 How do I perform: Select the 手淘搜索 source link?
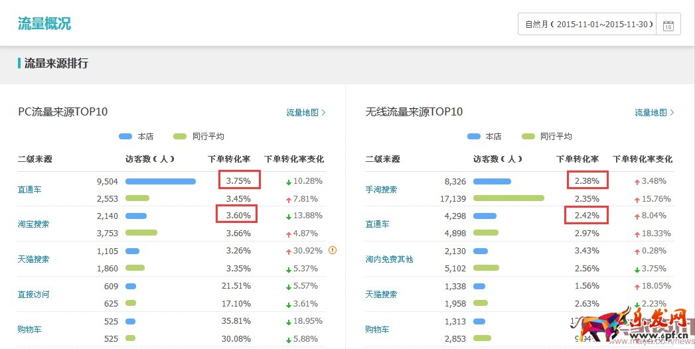tap(381, 190)
